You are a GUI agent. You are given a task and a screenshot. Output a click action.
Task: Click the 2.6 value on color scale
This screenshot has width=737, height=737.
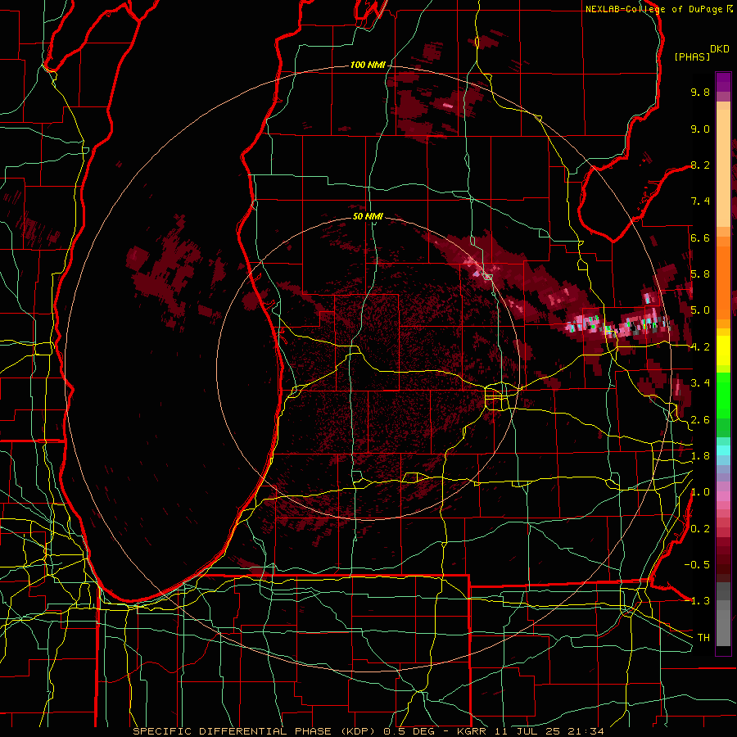pos(700,420)
